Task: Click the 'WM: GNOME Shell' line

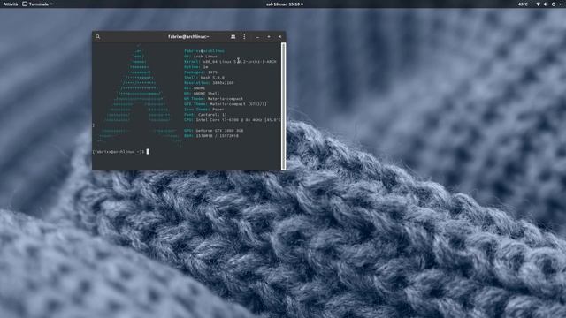Action: click(x=202, y=94)
